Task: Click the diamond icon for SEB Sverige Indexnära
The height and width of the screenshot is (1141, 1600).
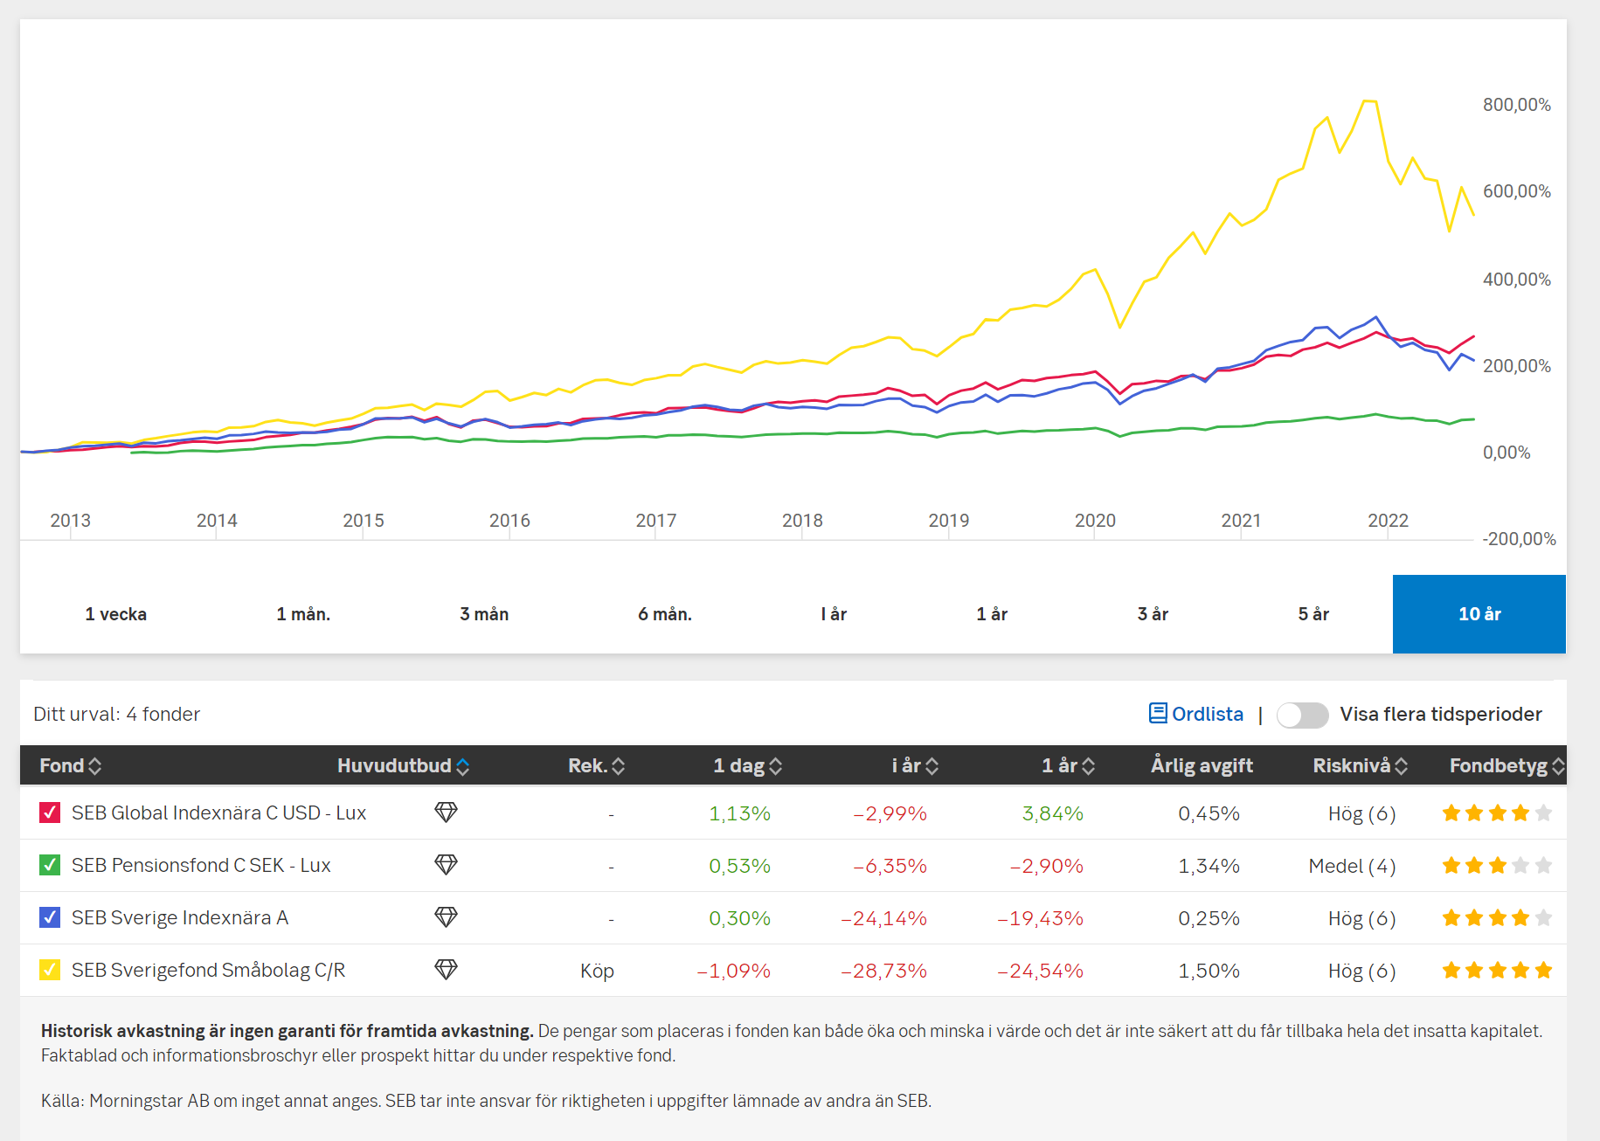Action: 446,917
